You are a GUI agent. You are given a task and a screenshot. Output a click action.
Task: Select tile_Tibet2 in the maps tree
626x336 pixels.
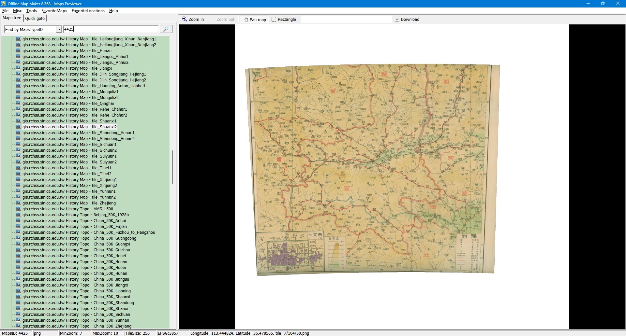[67, 174]
